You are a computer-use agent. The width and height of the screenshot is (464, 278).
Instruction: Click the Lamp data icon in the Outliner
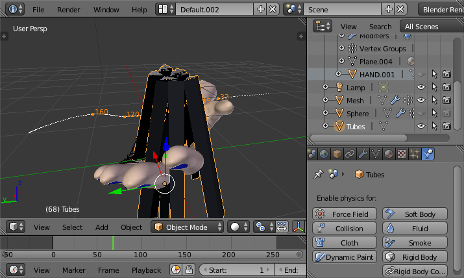pyautogui.click(x=384, y=87)
